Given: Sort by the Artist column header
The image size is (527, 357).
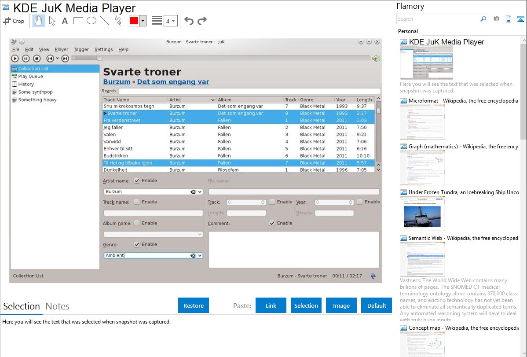Looking at the screenshot, I should [191, 99].
